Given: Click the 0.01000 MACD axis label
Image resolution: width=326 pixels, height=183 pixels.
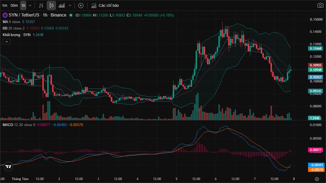Looking at the screenshot, I should (x=316, y=125).
